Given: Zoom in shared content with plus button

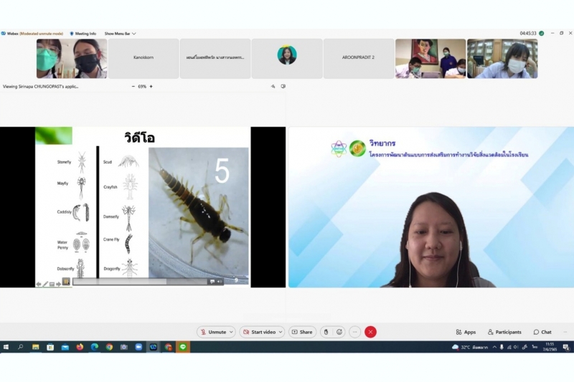Looking at the screenshot, I should [151, 86].
